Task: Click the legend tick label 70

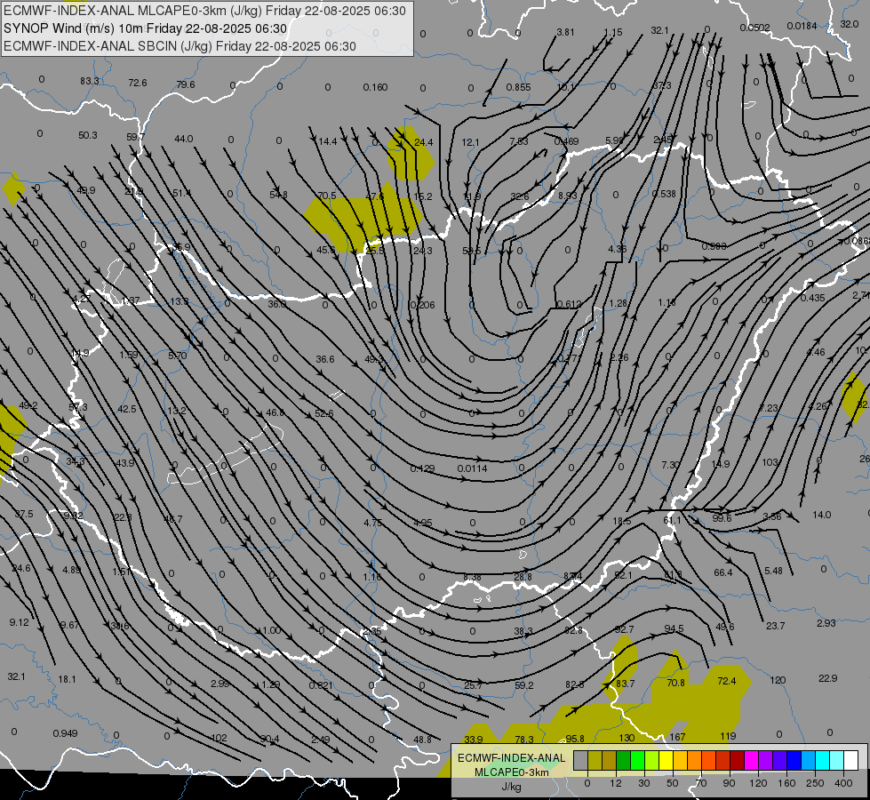Action: (701, 783)
